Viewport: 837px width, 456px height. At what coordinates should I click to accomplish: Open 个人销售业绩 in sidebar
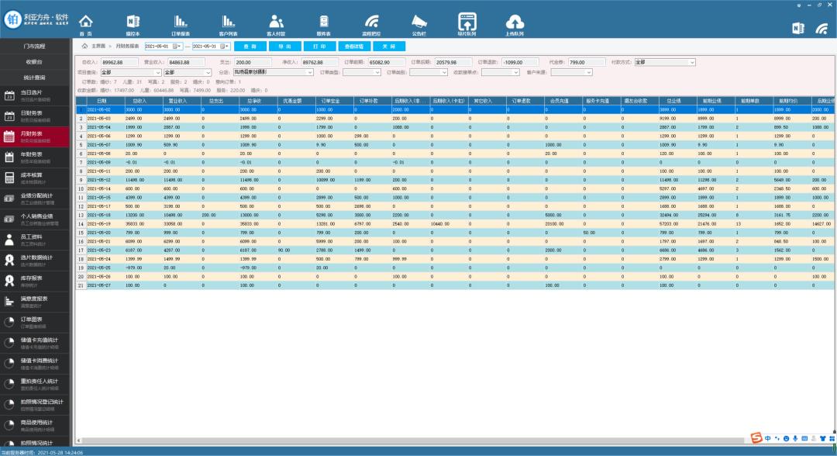(x=35, y=219)
